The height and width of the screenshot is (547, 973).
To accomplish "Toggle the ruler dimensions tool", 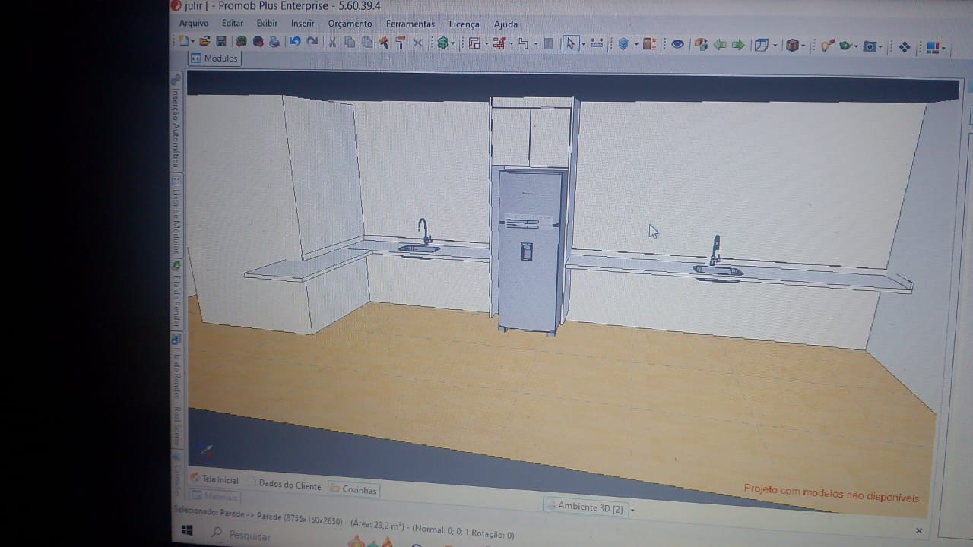I will 597,43.
